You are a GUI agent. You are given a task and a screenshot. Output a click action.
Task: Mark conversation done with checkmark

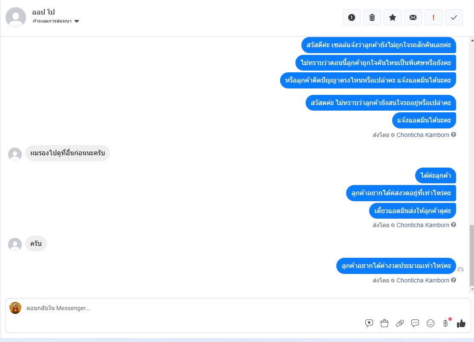tap(454, 17)
